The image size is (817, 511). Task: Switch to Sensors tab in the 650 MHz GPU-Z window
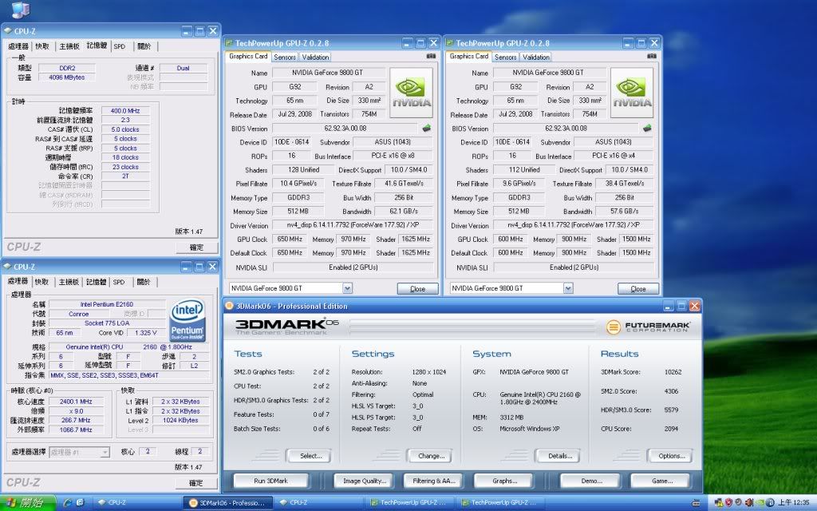click(x=285, y=57)
